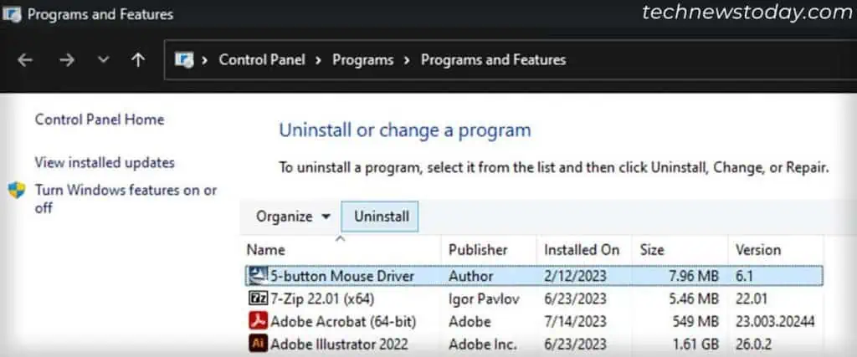Select 5-button Mouse Driver entry
The height and width of the screenshot is (357, 857).
click(533, 276)
